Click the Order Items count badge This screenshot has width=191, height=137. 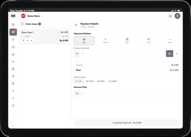coord(40,24)
